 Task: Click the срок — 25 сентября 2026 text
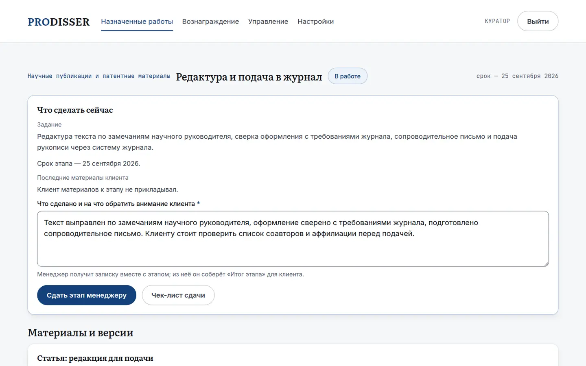tap(517, 76)
